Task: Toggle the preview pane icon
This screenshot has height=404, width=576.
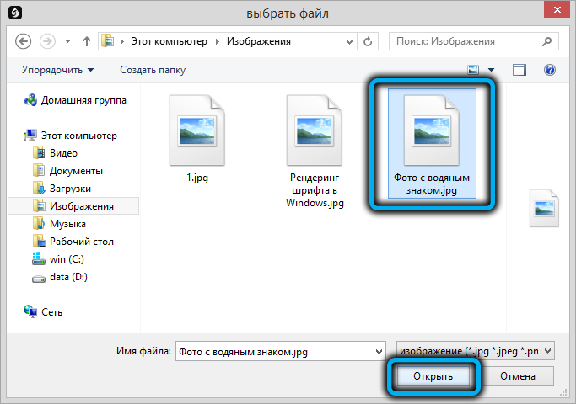Action: [519, 70]
